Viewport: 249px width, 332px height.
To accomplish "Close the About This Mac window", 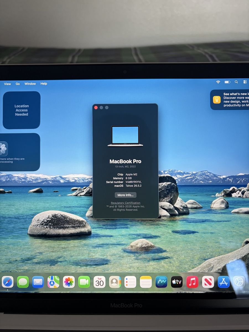I will 96,108.
